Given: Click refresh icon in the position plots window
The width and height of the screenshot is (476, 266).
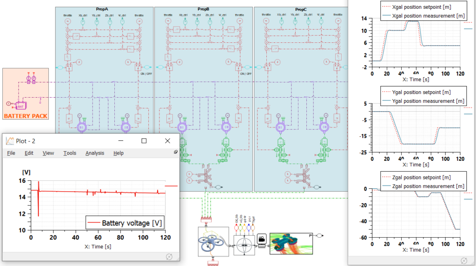Looking at the screenshot, I should (x=463, y=260).
